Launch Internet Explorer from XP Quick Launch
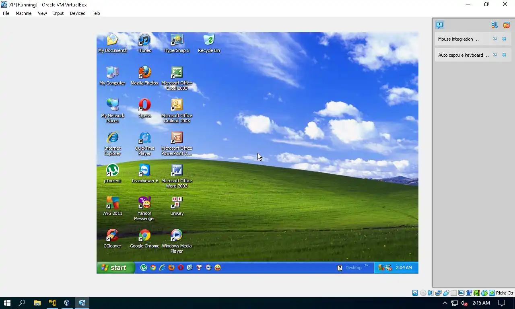The image size is (515, 309). click(162, 268)
